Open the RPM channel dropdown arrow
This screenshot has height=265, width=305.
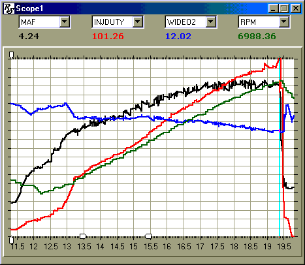point(284,22)
